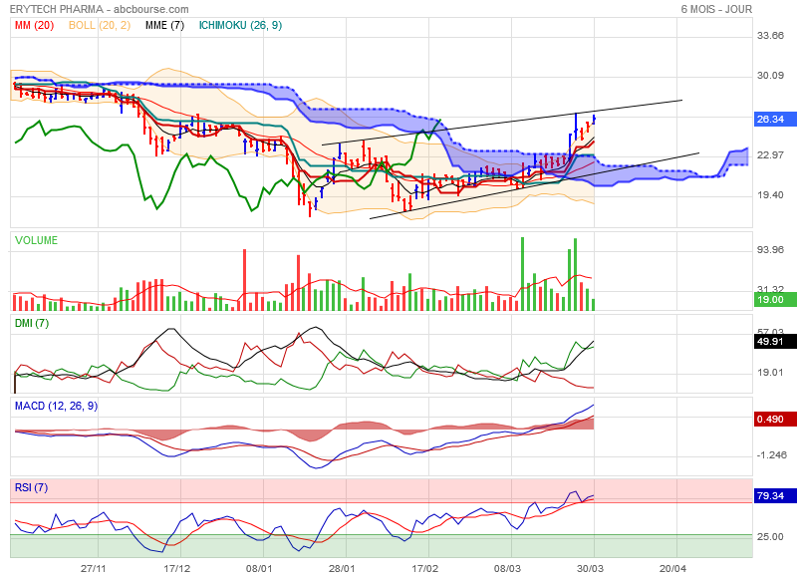The height and width of the screenshot is (578, 797).
Task: Click the -1.246 MACD axis value
Action: [x=771, y=455]
